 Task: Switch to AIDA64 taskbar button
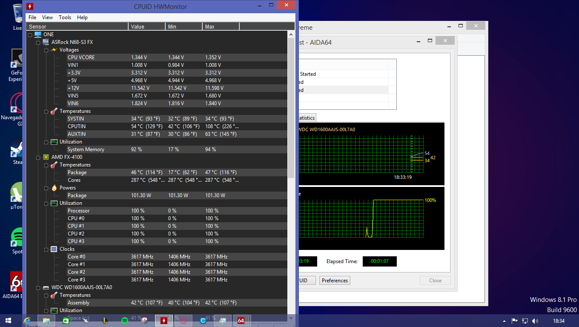click(x=241, y=321)
